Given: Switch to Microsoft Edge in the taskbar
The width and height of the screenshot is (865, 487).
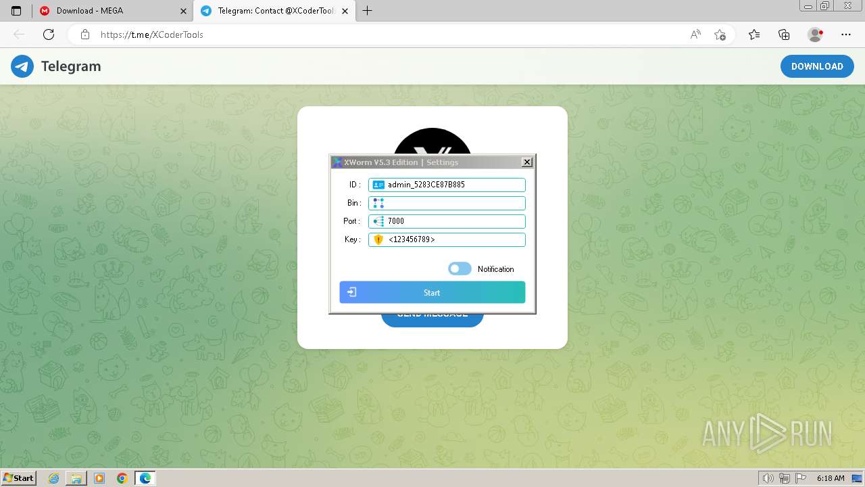Looking at the screenshot, I should coord(145,478).
